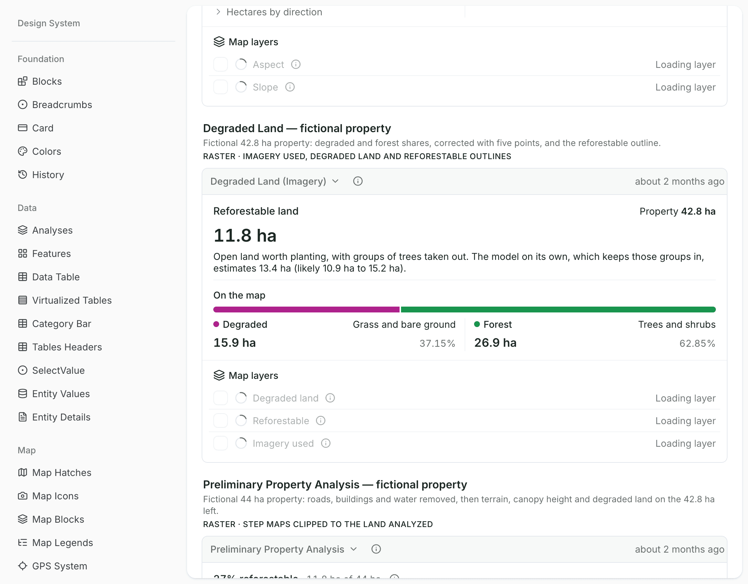Open the Preliminary Property Analysis dropdown
The width and height of the screenshot is (748, 584).
[x=284, y=549]
